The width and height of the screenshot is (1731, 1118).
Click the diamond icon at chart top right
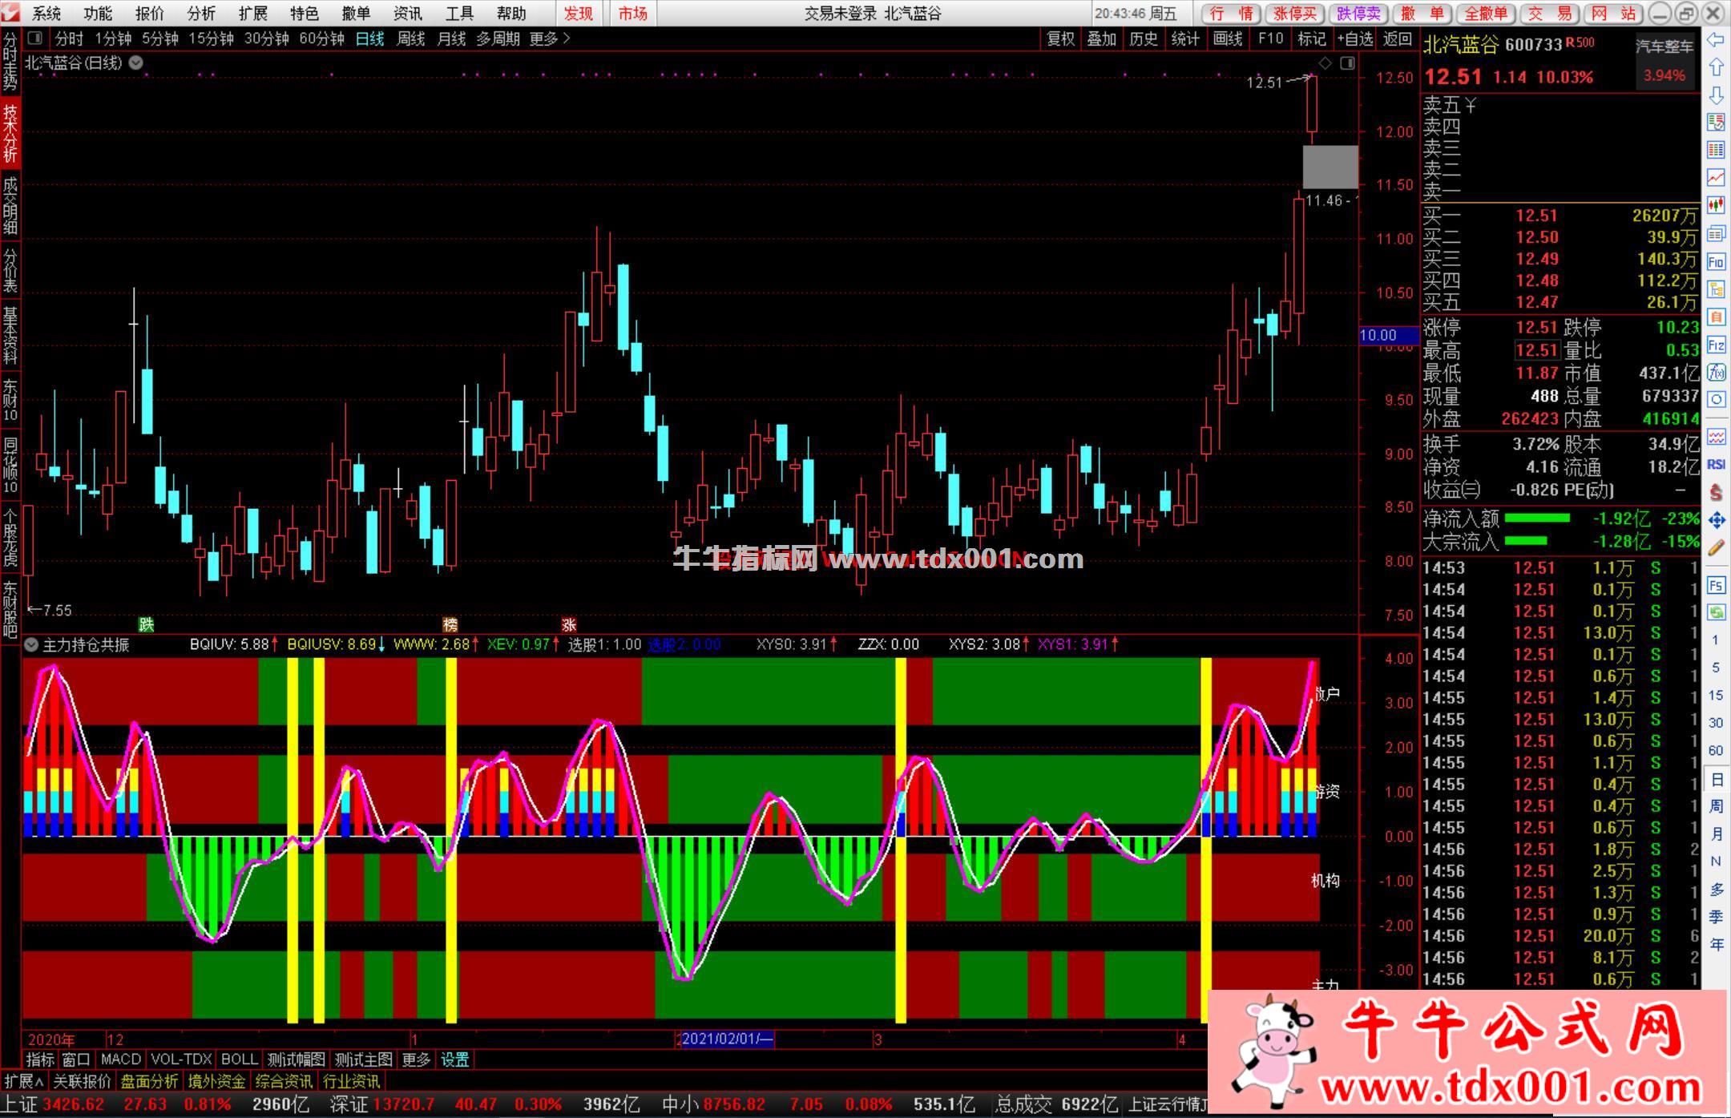click(x=1325, y=63)
